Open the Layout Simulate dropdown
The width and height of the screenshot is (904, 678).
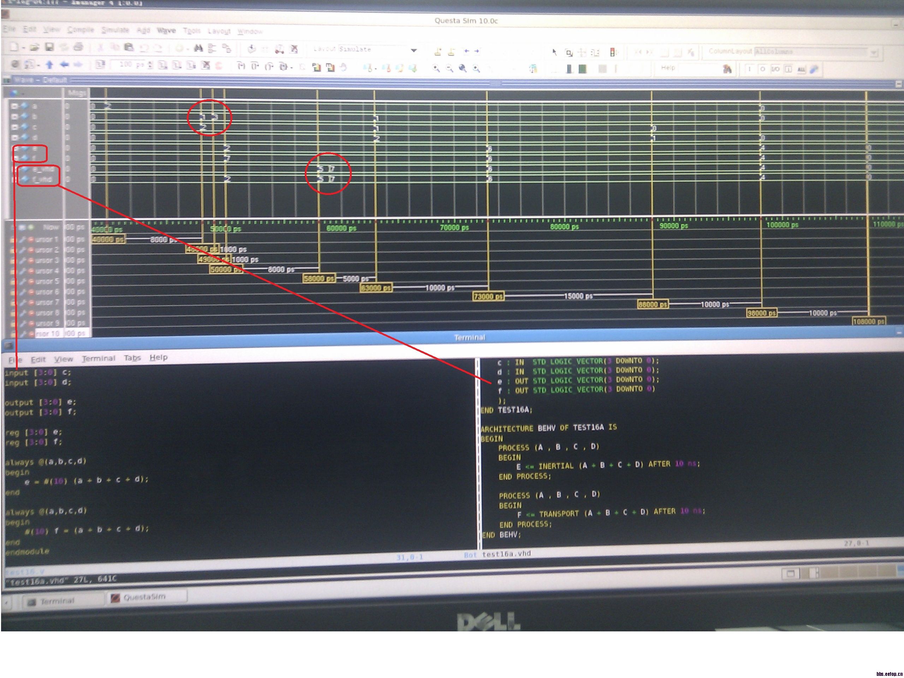(414, 50)
